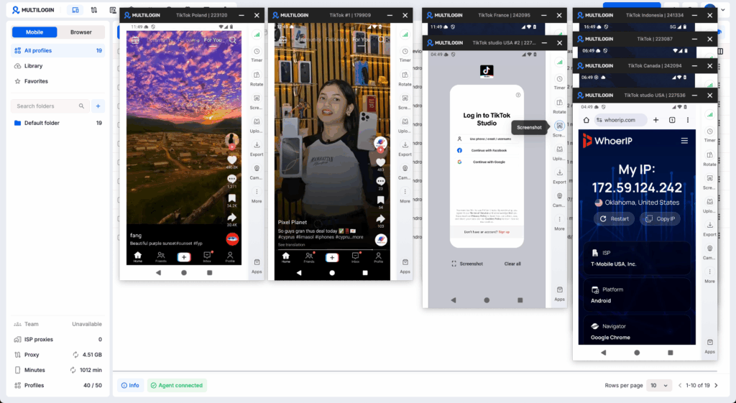Open More in TikTok studio USA #2
Viewport: 736px width, 403px height.
pyautogui.click(x=559, y=223)
